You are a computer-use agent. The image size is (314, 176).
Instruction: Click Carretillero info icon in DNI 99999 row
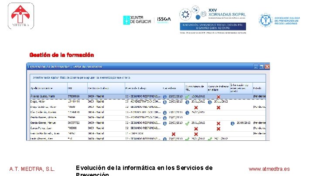click(x=164, y=118)
